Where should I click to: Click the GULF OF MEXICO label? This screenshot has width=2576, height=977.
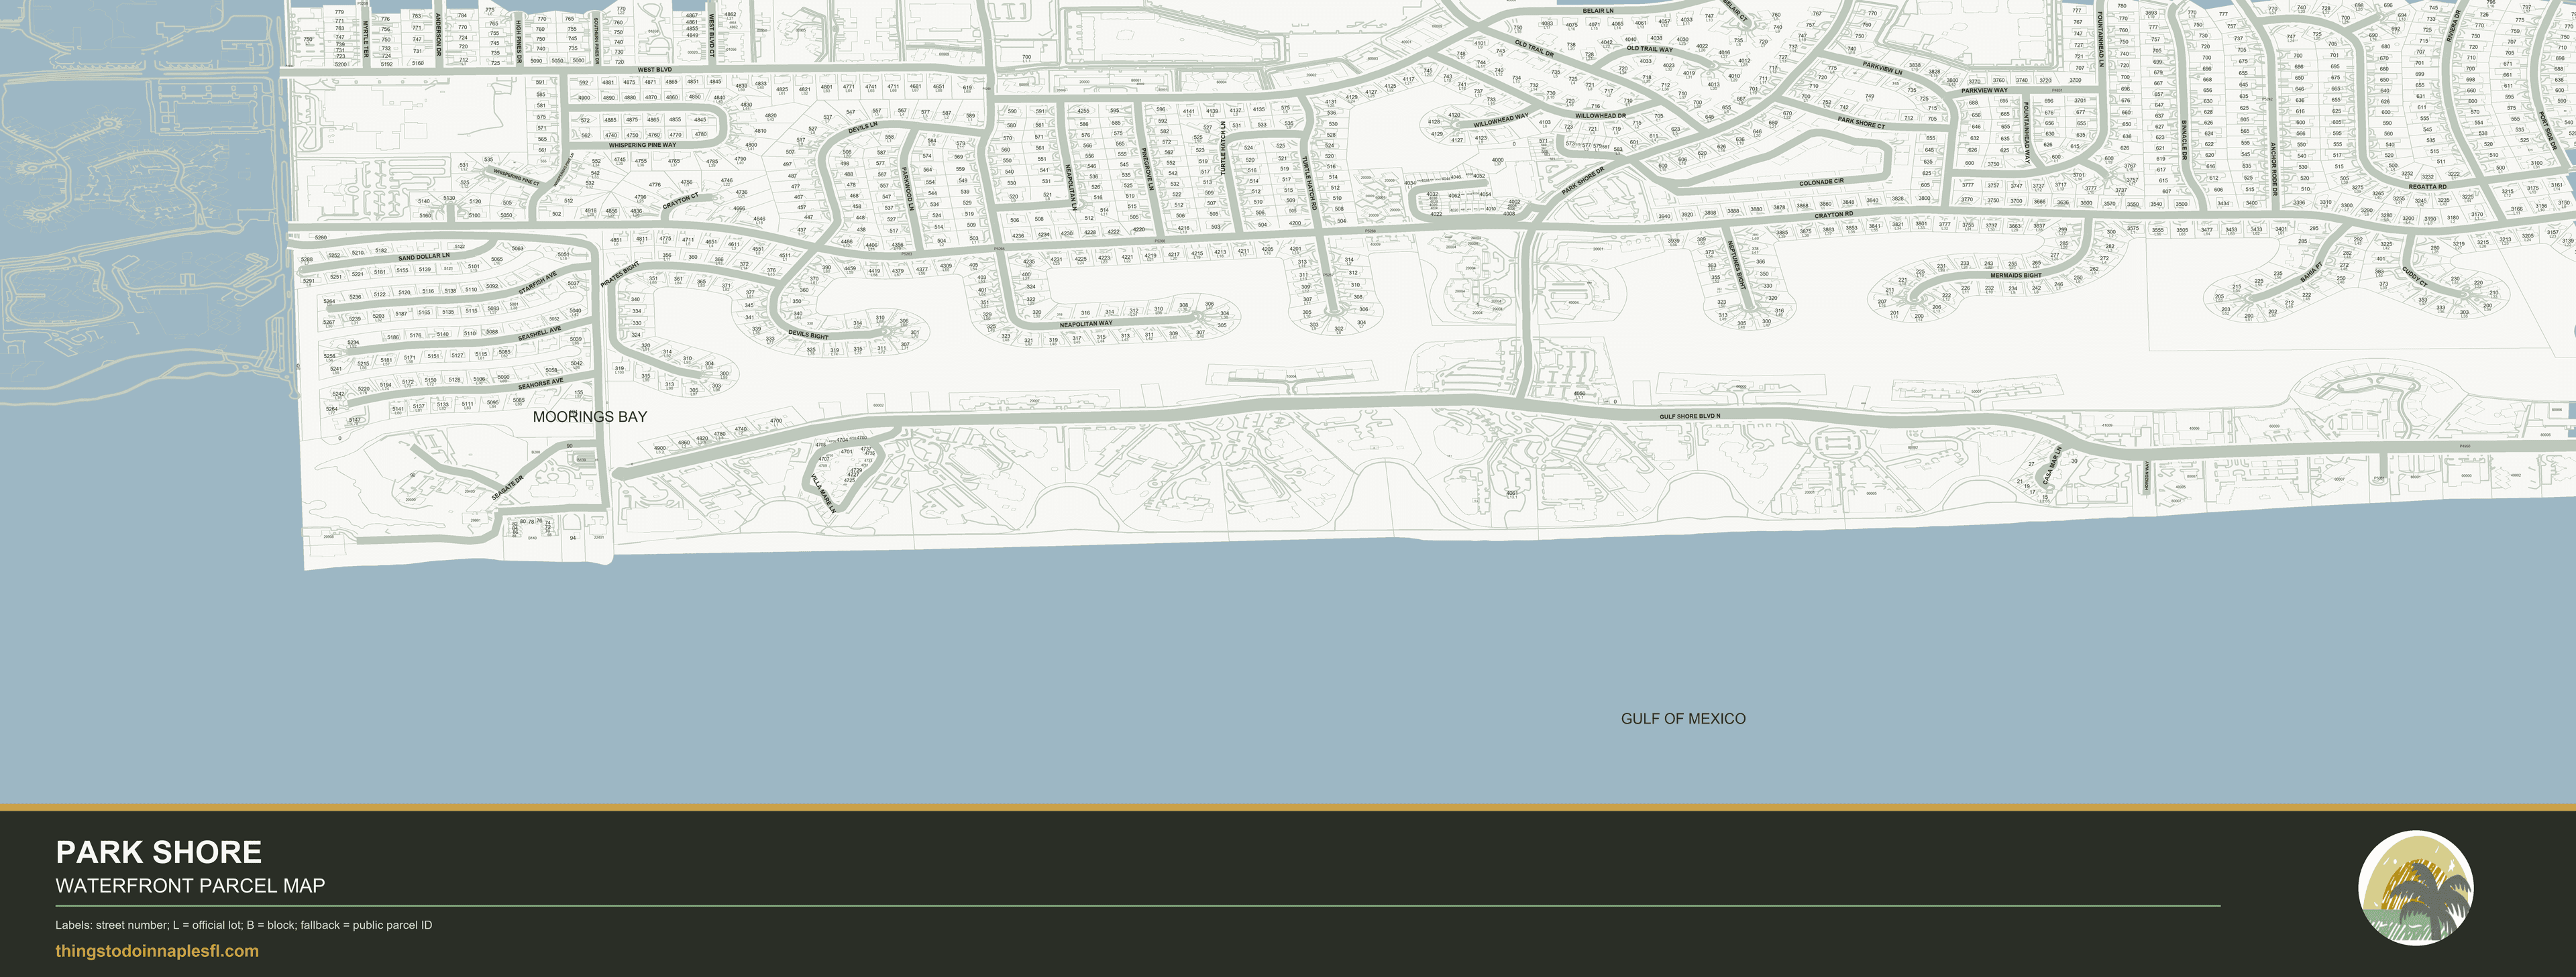(x=1683, y=719)
